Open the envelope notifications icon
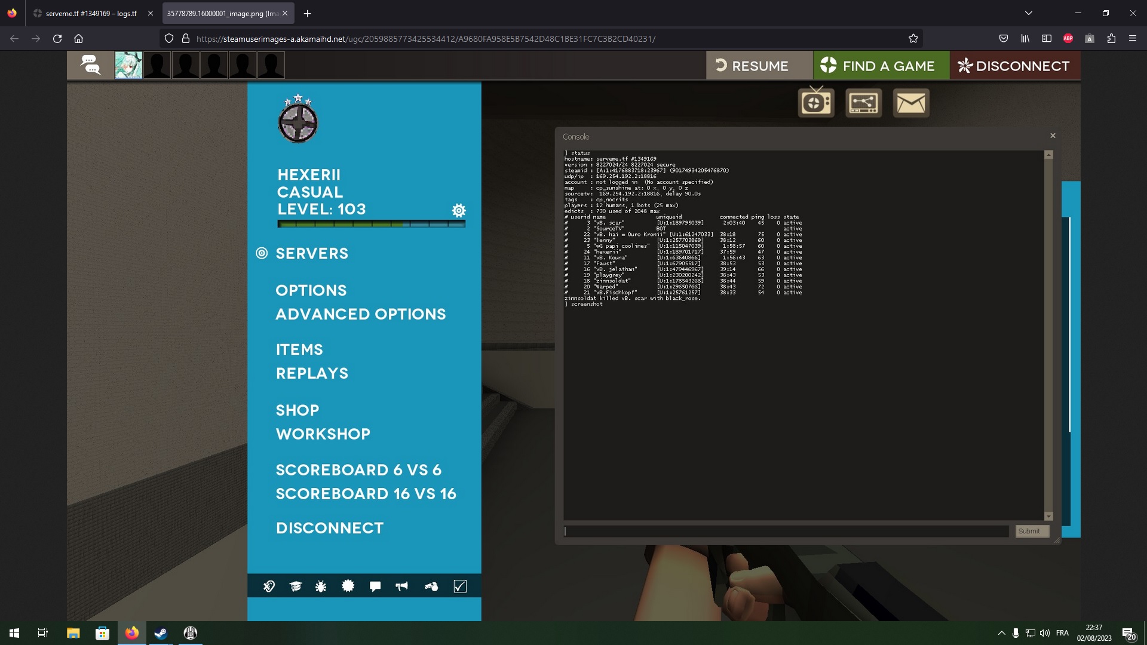The image size is (1147, 645). [x=911, y=103]
